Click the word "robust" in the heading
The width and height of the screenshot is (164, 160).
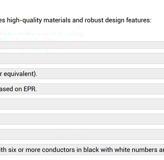coord(94,20)
